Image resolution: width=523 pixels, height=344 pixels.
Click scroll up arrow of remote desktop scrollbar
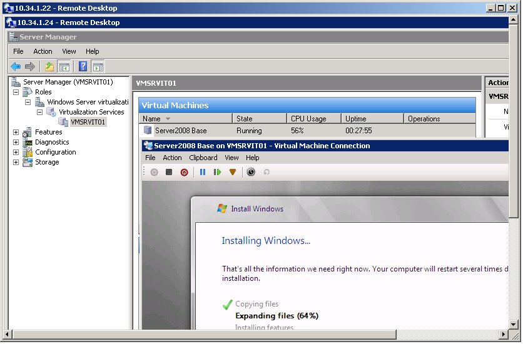(514, 19)
